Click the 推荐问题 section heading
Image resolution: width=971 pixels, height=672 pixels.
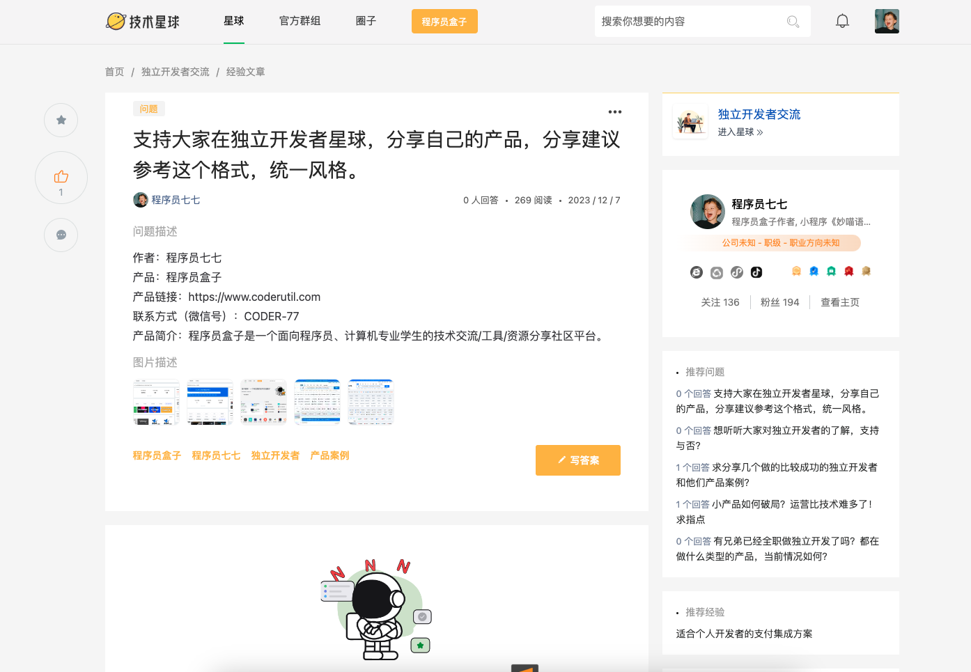tap(705, 372)
